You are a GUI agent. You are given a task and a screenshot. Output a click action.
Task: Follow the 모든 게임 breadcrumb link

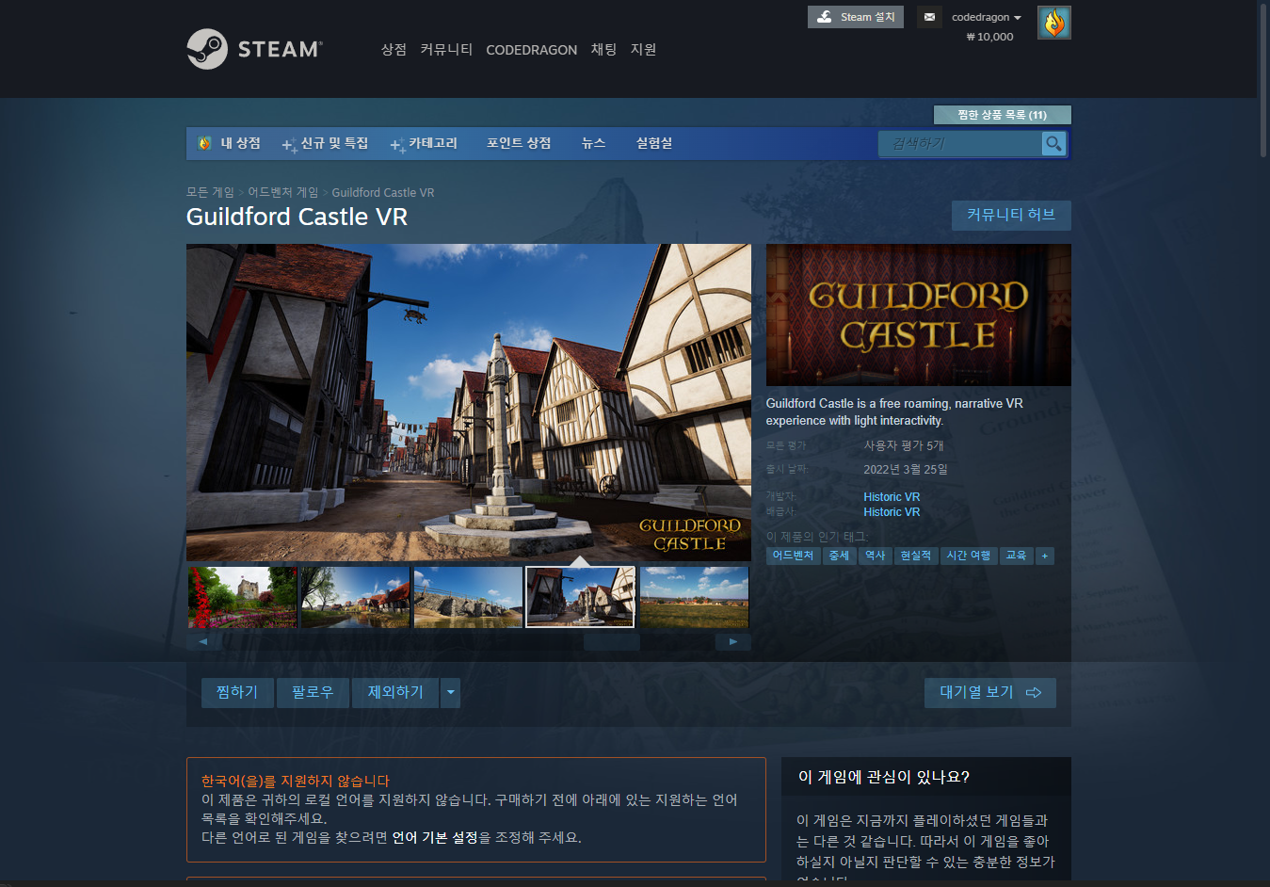[x=210, y=192]
